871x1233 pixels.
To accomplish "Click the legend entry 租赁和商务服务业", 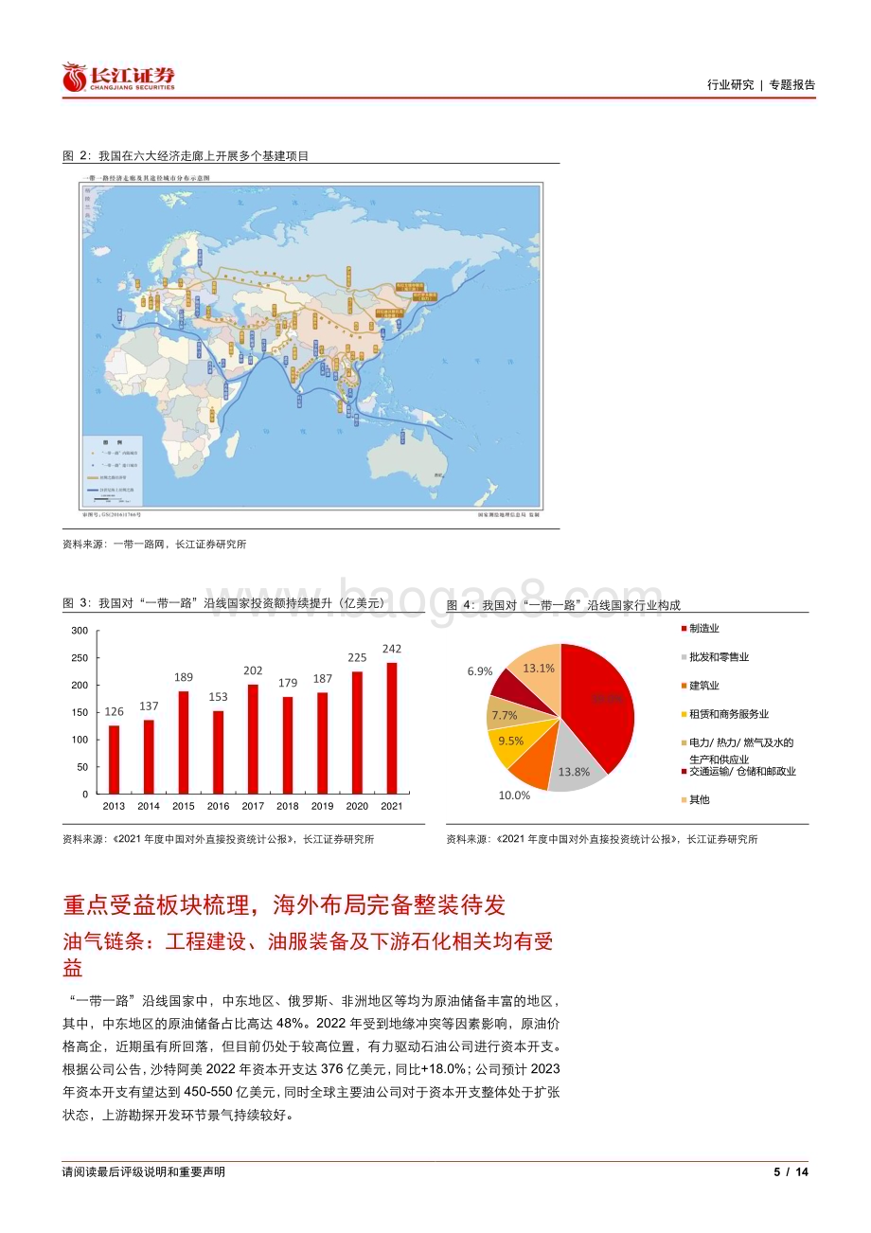I will coord(729,714).
